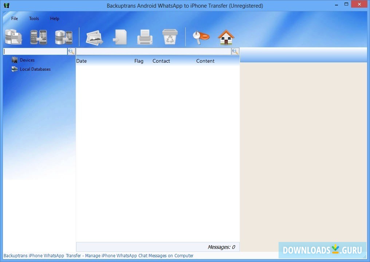Click the home page house icon
This screenshot has height=262, width=370.
coord(226,37)
